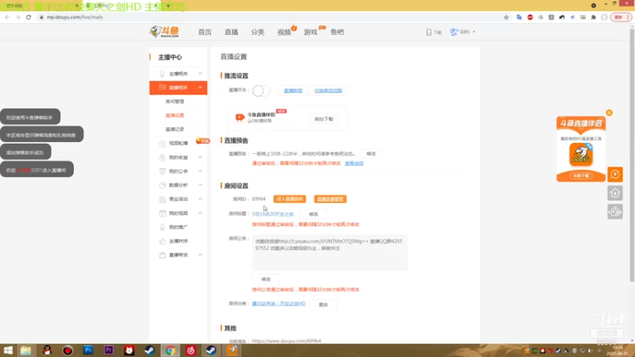The height and width of the screenshot is (357, 635).
Task: Click the thumbs-up icon beside 主播扶持
Action: click(163, 241)
